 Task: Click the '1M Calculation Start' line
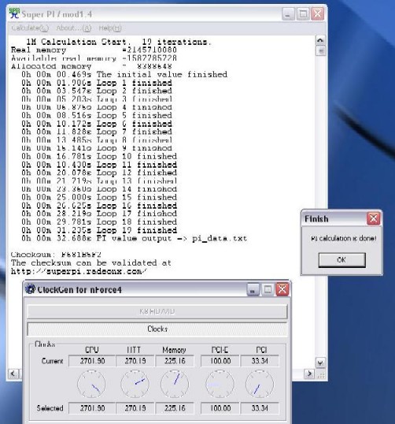click(118, 42)
